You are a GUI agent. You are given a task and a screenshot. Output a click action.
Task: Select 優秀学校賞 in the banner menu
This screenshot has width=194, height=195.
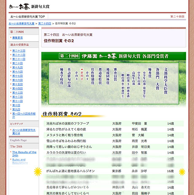coord(62,76)
